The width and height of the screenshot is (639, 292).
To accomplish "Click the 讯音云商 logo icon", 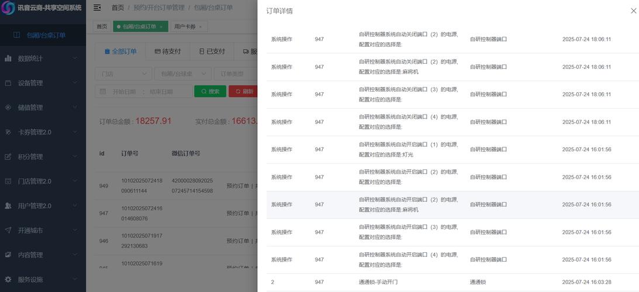I will point(8,8).
